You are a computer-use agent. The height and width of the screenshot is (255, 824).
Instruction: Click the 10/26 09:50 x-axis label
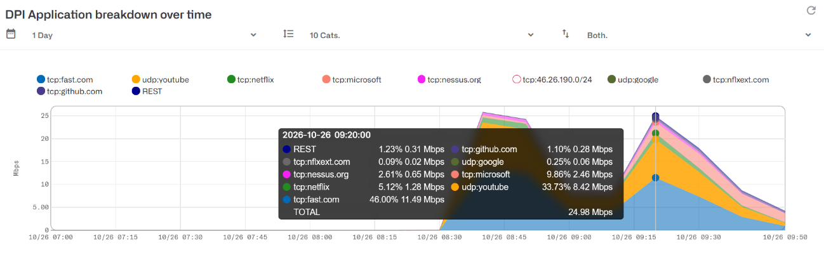point(784,237)
